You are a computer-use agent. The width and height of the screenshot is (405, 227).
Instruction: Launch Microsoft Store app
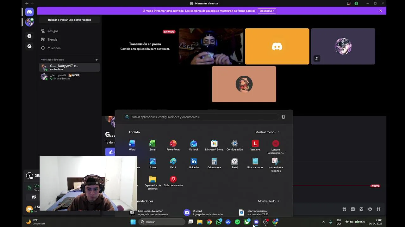tap(214, 146)
